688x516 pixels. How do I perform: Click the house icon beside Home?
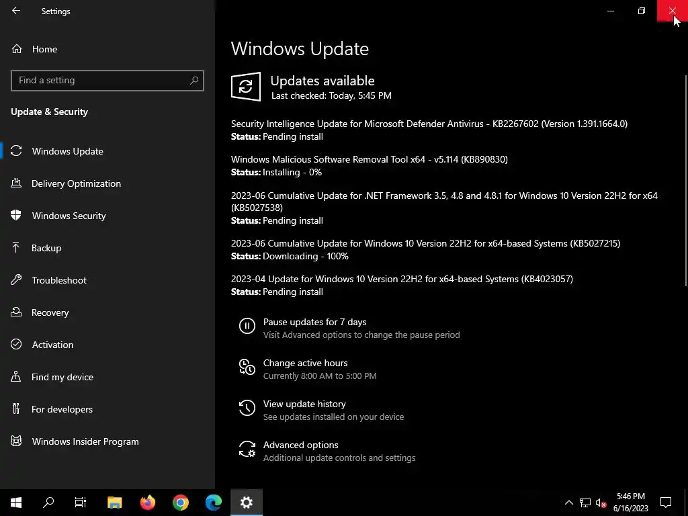(x=17, y=48)
